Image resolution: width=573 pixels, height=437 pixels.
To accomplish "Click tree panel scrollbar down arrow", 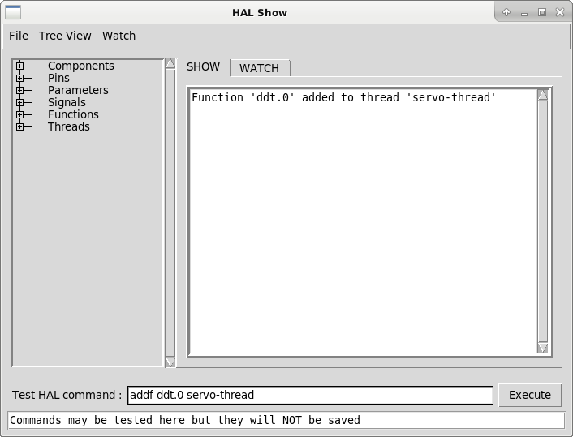I will click(170, 362).
